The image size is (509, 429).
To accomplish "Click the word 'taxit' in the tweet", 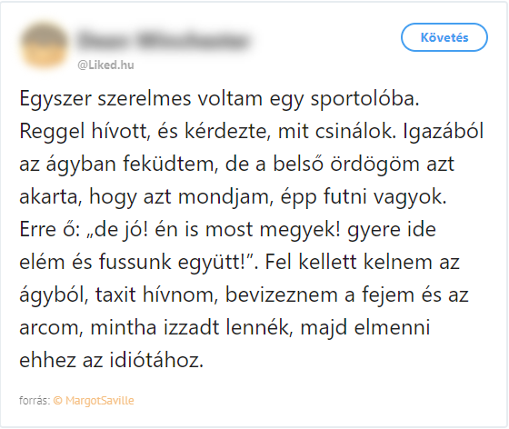I will [115, 294].
